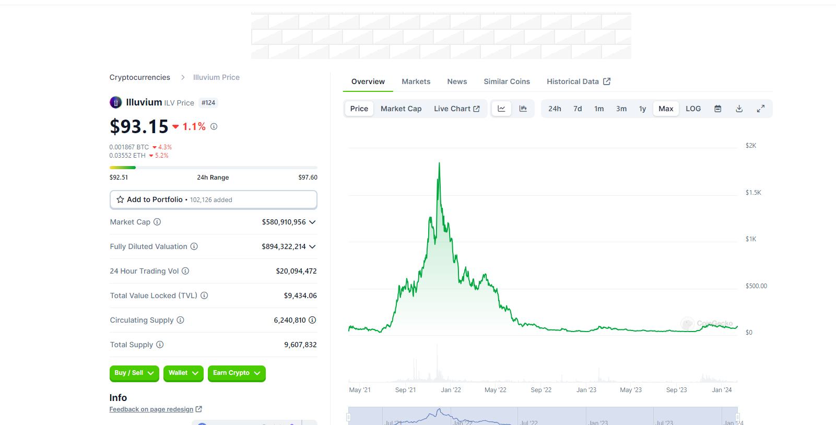
Task: Toggle LOG scale on chart
Action: pyautogui.click(x=693, y=109)
